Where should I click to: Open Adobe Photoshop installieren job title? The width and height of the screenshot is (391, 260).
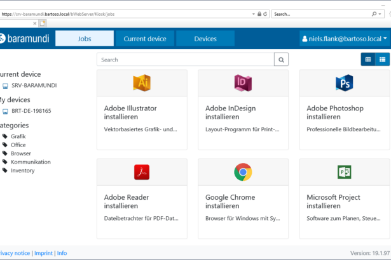tap(335, 112)
